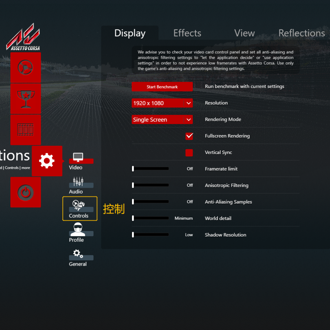This screenshot has height=330, width=330.
Task: Switch to the Reflections tab
Action: pos(301,33)
